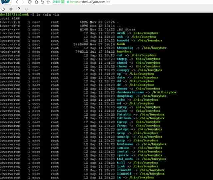
Task: Click the 'gunzip' symlink name
Action: click(x=123, y=137)
